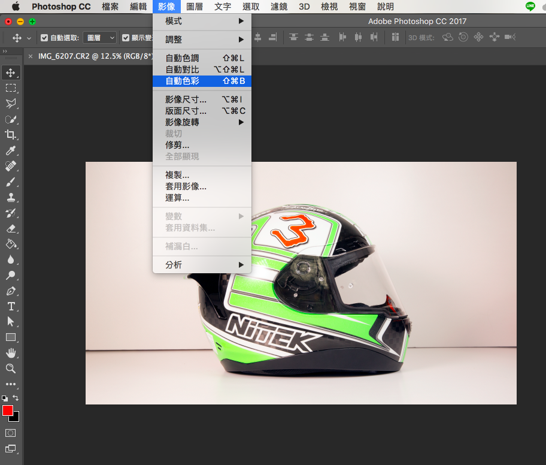Click the red foreground color swatch
This screenshot has width=546, height=465.
coord(7,410)
